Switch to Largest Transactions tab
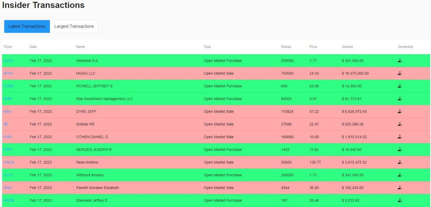 (x=74, y=26)
